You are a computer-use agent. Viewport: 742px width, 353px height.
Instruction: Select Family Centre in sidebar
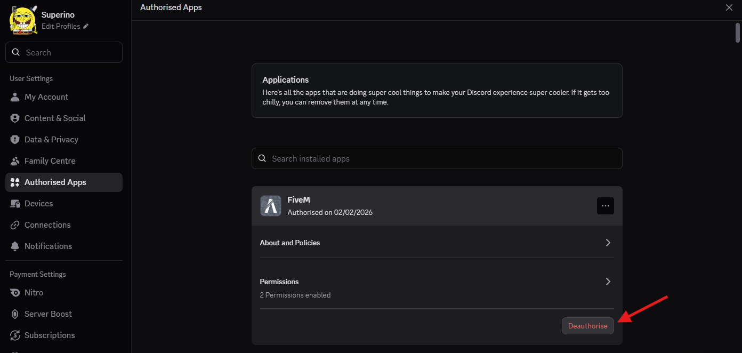[x=50, y=161]
